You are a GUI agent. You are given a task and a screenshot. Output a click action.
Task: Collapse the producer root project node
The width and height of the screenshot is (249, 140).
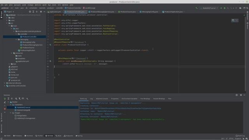tap(5, 15)
